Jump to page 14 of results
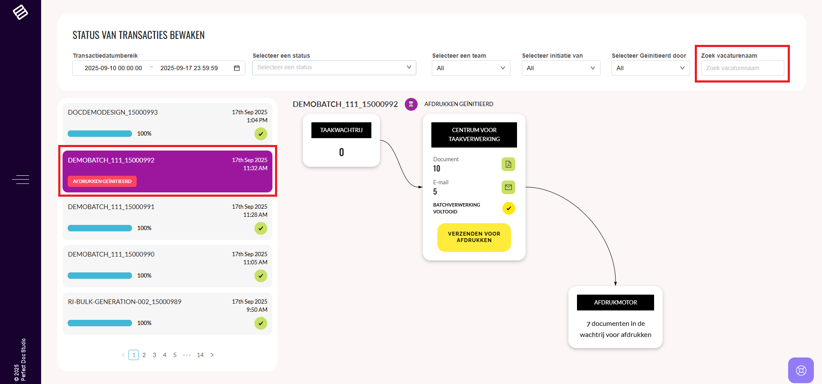 (200, 355)
